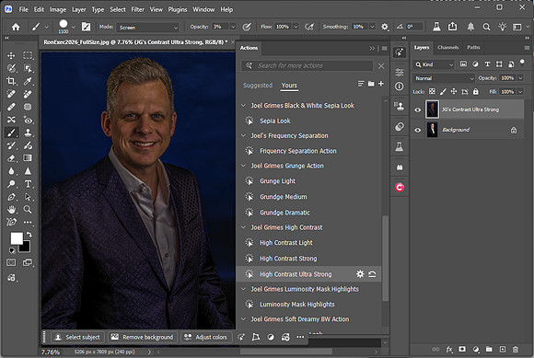Collapse Joel's Frequency Separation set
This screenshot has height=358, width=534.
[243, 135]
